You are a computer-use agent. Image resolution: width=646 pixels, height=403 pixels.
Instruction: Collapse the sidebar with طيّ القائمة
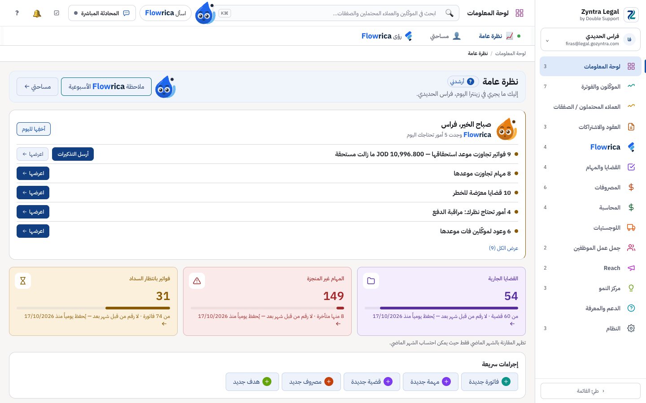(x=590, y=391)
